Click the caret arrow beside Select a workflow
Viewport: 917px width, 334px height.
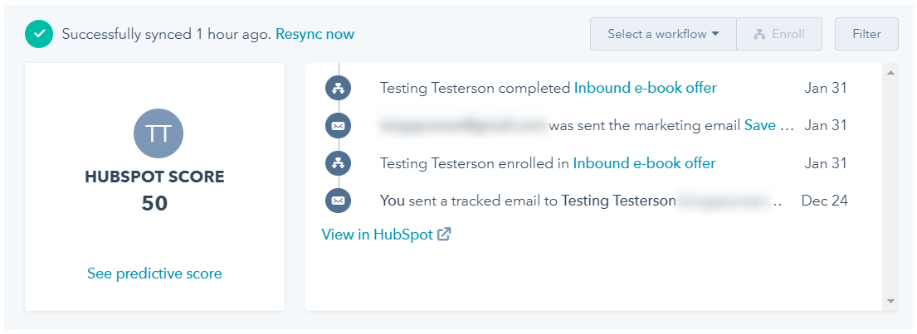click(x=715, y=35)
